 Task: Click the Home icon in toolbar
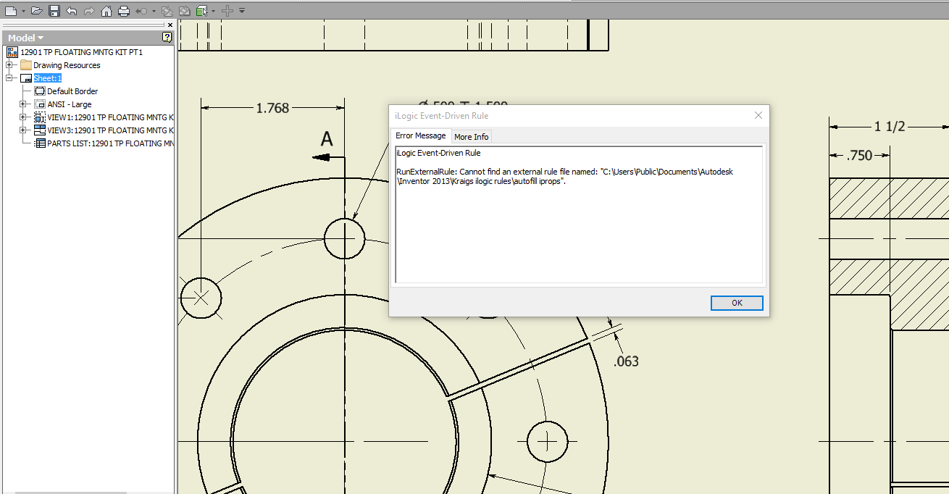[x=106, y=11]
